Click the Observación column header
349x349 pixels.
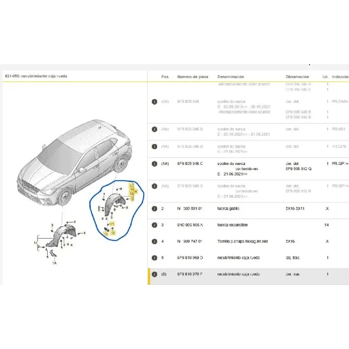click(x=297, y=77)
